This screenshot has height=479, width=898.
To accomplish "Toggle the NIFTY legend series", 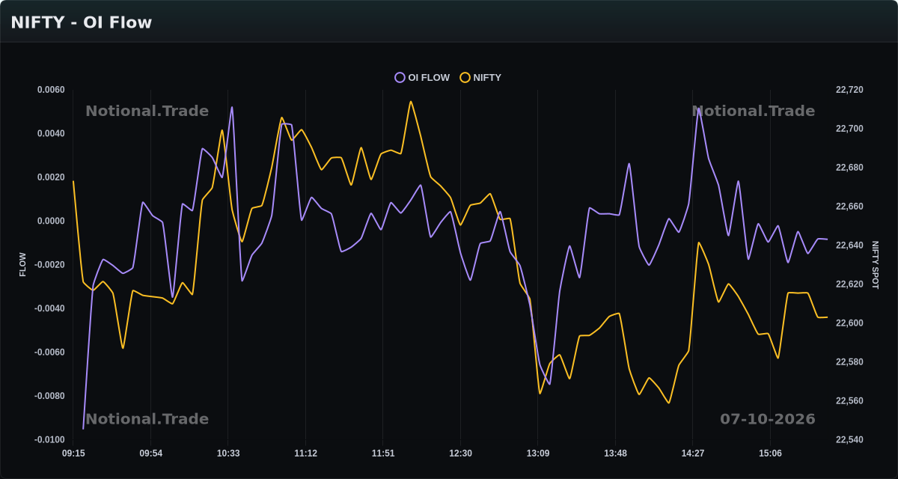I will tap(480, 78).
